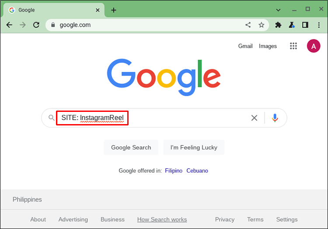Open a new tab
This screenshot has height=229, width=328.
114,10
